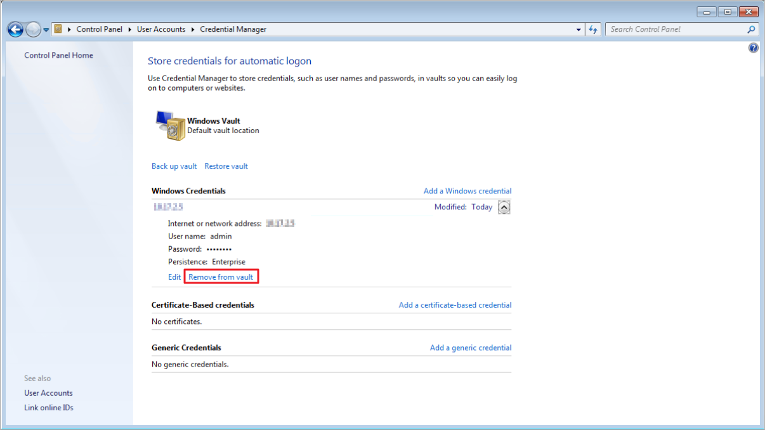The height and width of the screenshot is (430, 765).
Task: Click the No certificates text
Action: [x=176, y=322]
